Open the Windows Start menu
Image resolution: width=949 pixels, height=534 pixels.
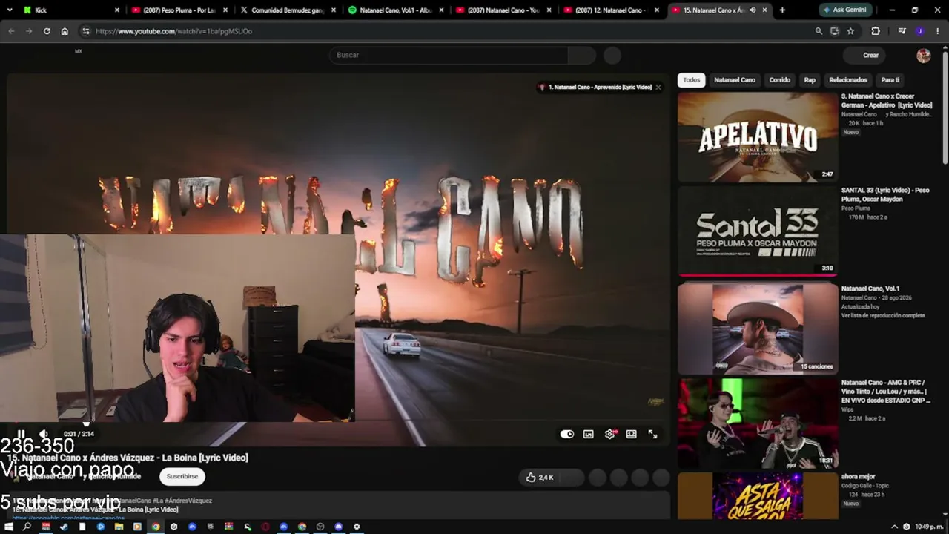click(9, 527)
